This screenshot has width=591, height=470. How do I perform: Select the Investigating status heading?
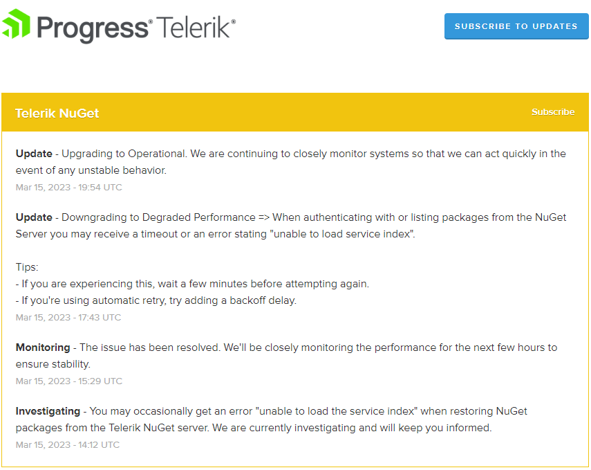pyautogui.click(x=48, y=411)
